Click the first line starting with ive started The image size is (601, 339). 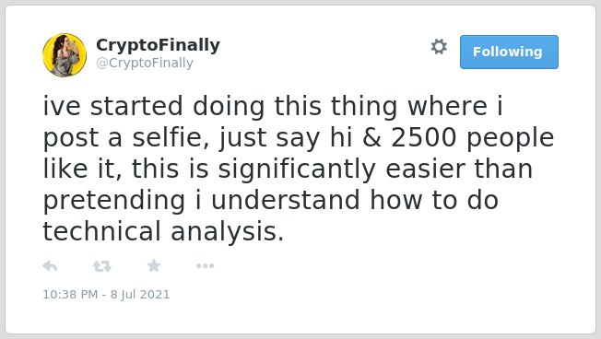click(273, 106)
